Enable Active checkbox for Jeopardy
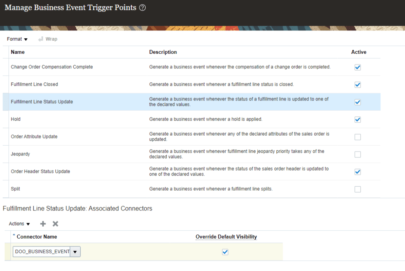 pyautogui.click(x=358, y=154)
